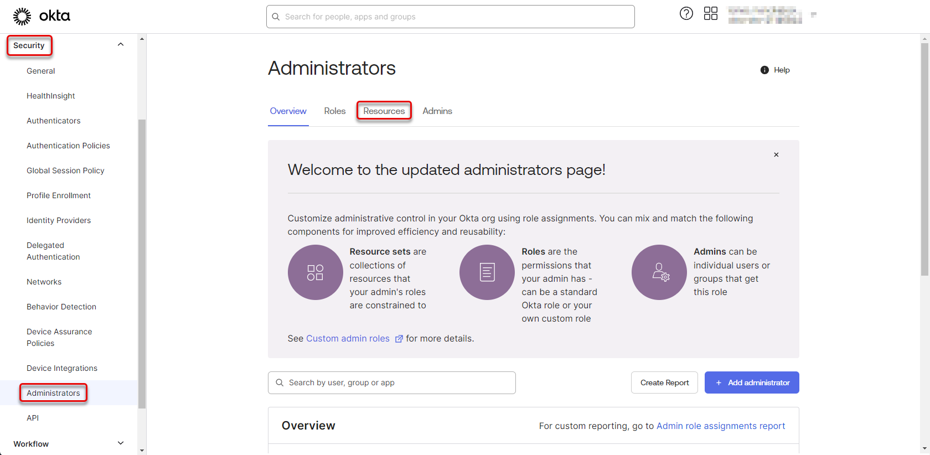
Task: Click the Resource sets circle icon
Action: point(315,272)
